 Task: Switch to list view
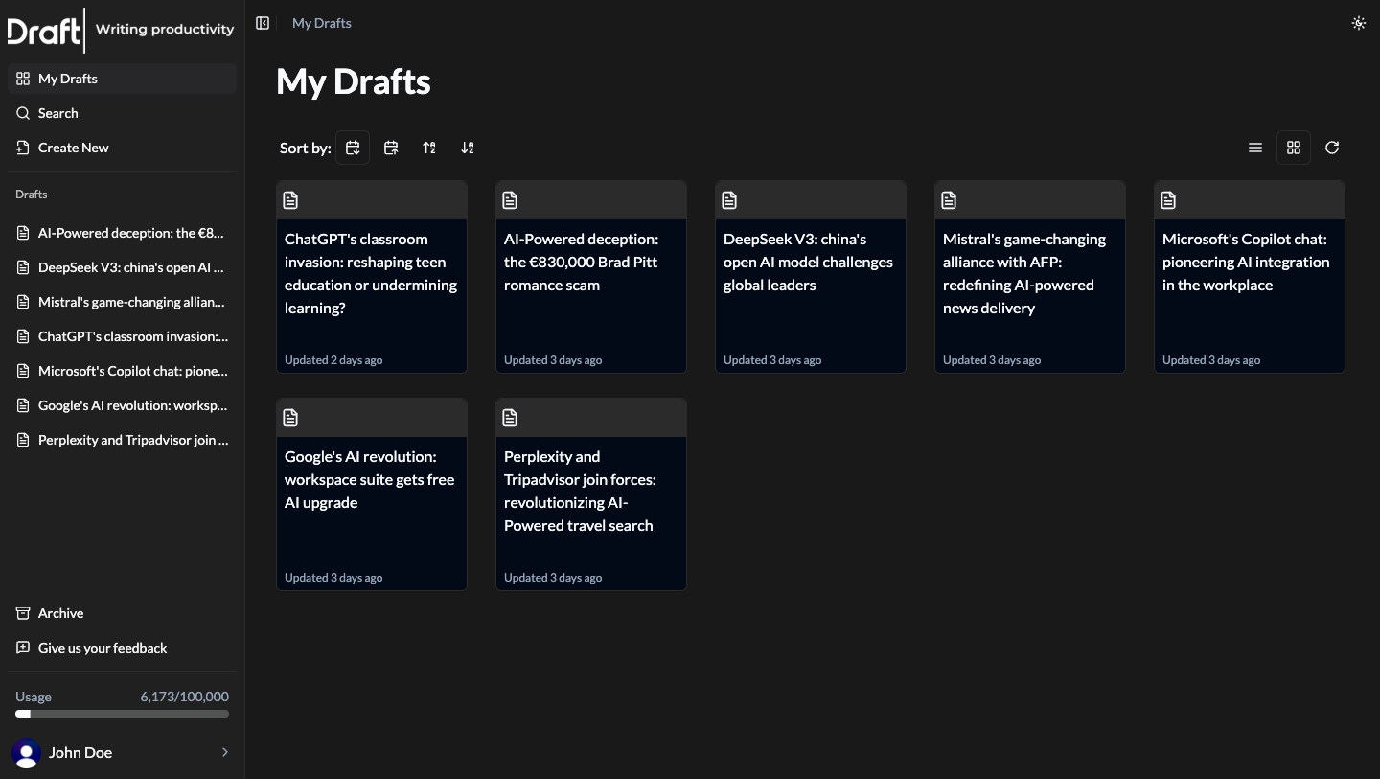1255,148
